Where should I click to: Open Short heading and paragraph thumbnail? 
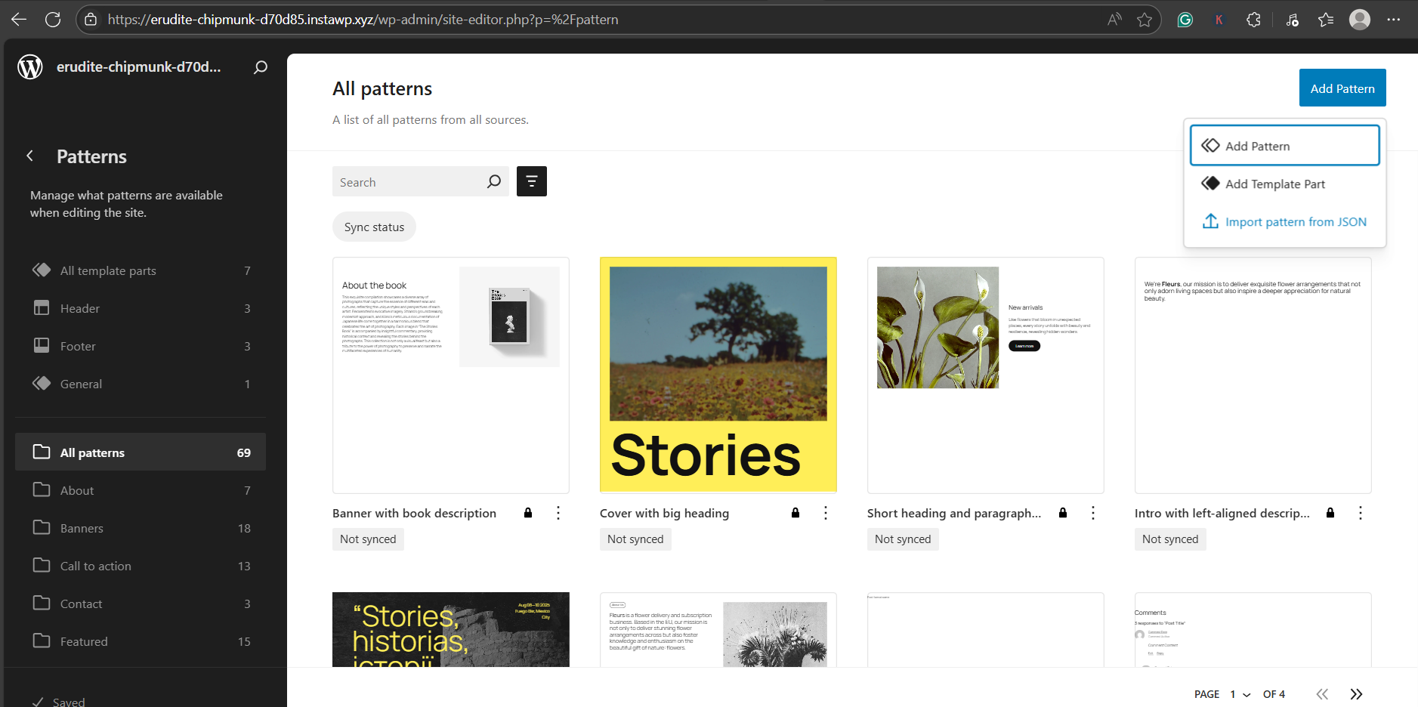click(986, 375)
